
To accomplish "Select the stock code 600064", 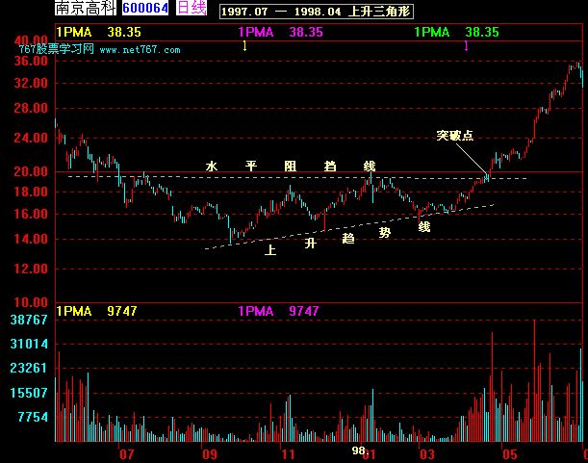I will click(x=145, y=8).
